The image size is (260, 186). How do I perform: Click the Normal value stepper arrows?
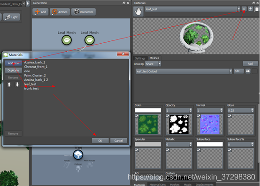(x=221, y=110)
